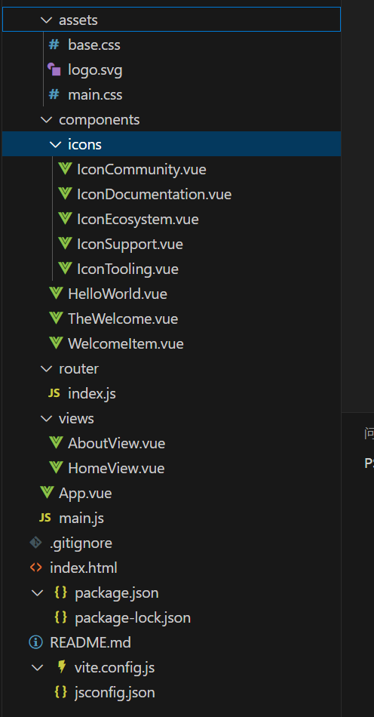Open the .gitignore file

click(x=81, y=543)
